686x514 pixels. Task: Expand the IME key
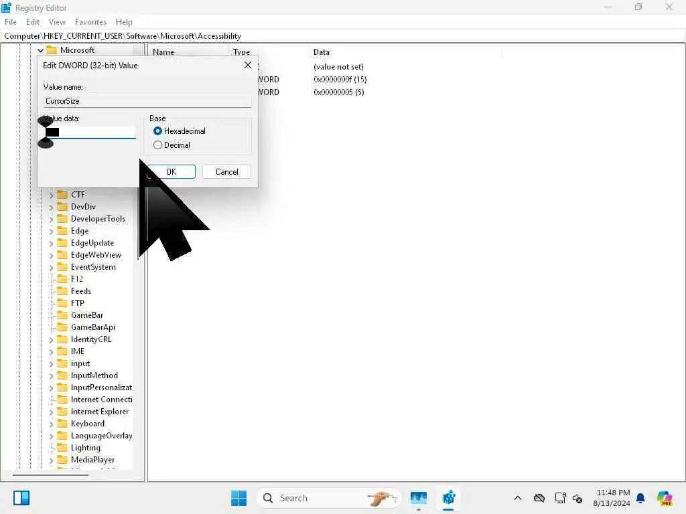(x=51, y=352)
